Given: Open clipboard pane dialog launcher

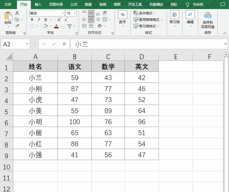Looking at the screenshot, I should pos(25,33).
